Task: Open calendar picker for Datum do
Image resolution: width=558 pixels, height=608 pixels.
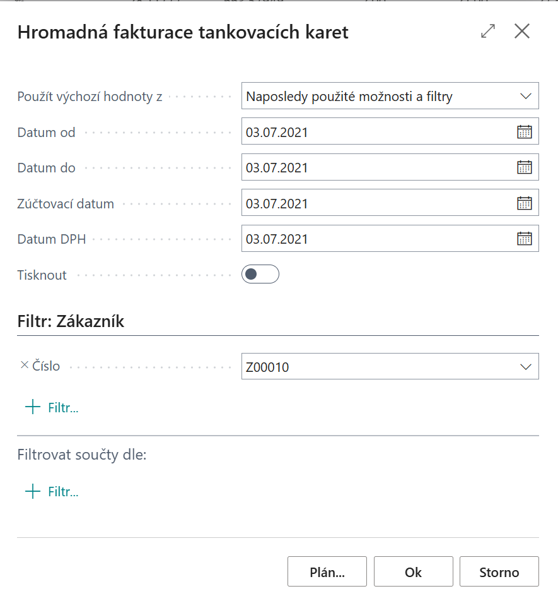Action: 524,167
